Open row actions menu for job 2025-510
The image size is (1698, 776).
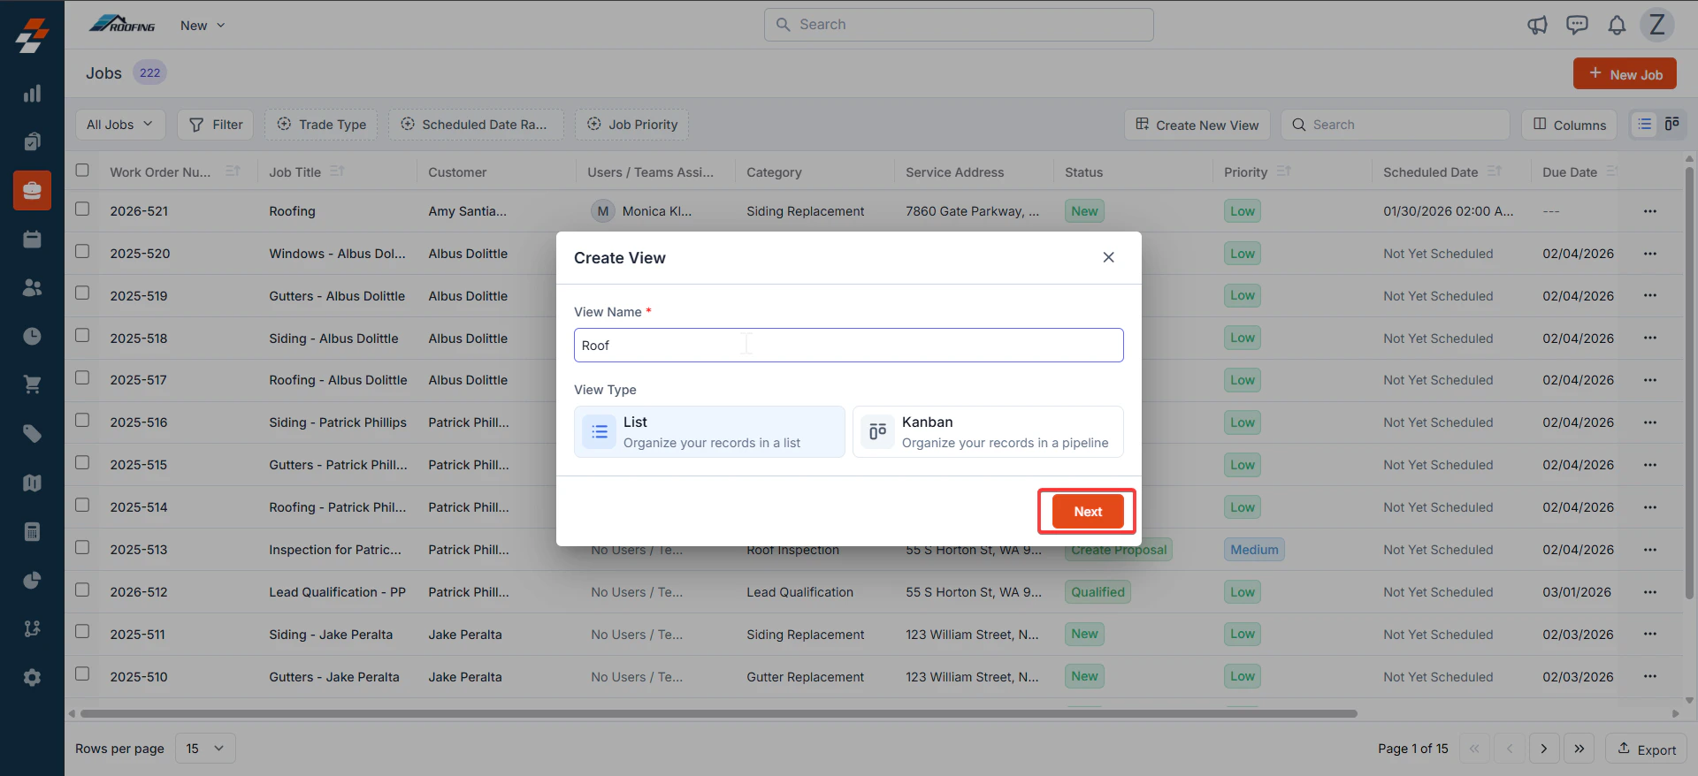(x=1650, y=677)
